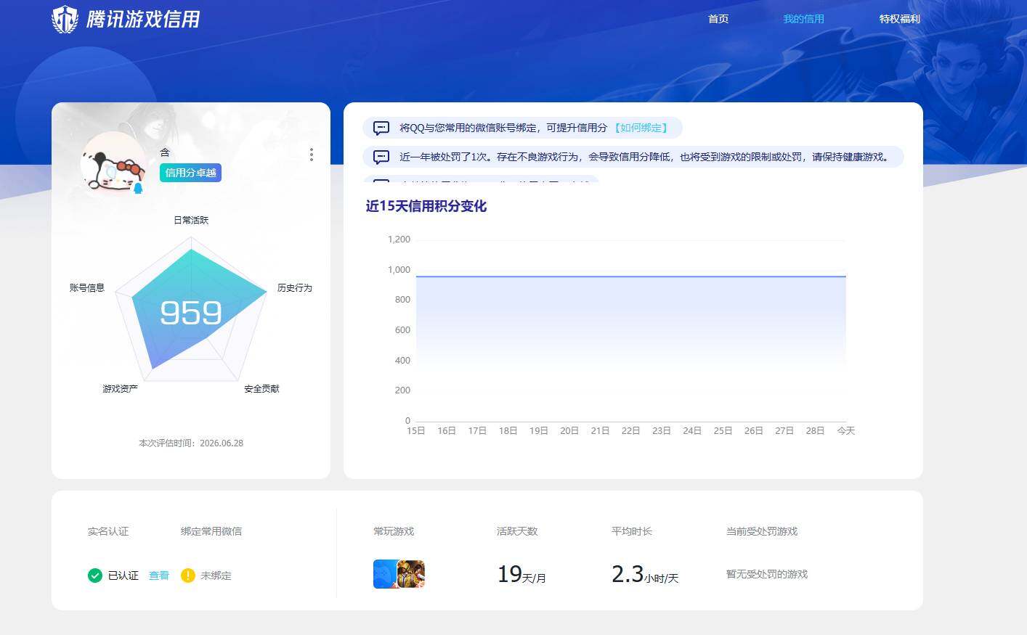The width and height of the screenshot is (1027, 635).
Task: Click the 1,000 y-axis value
Action: click(399, 269)
